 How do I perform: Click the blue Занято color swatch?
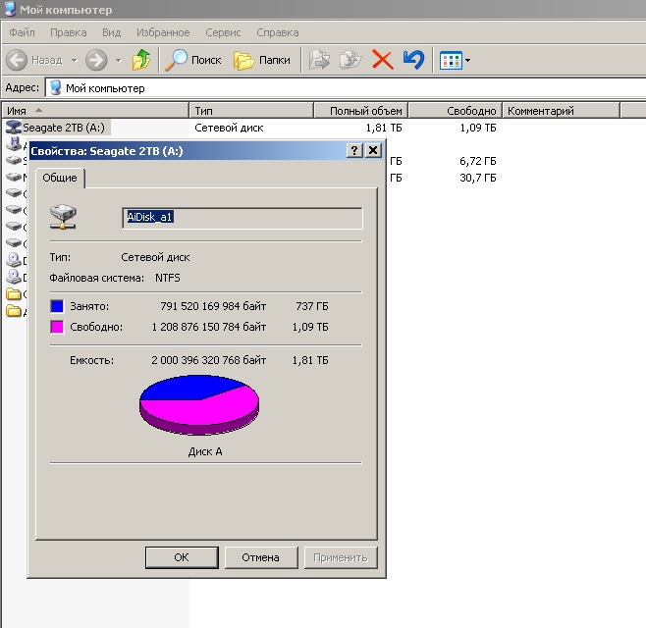pyautogui.click(x=57, y=307)
